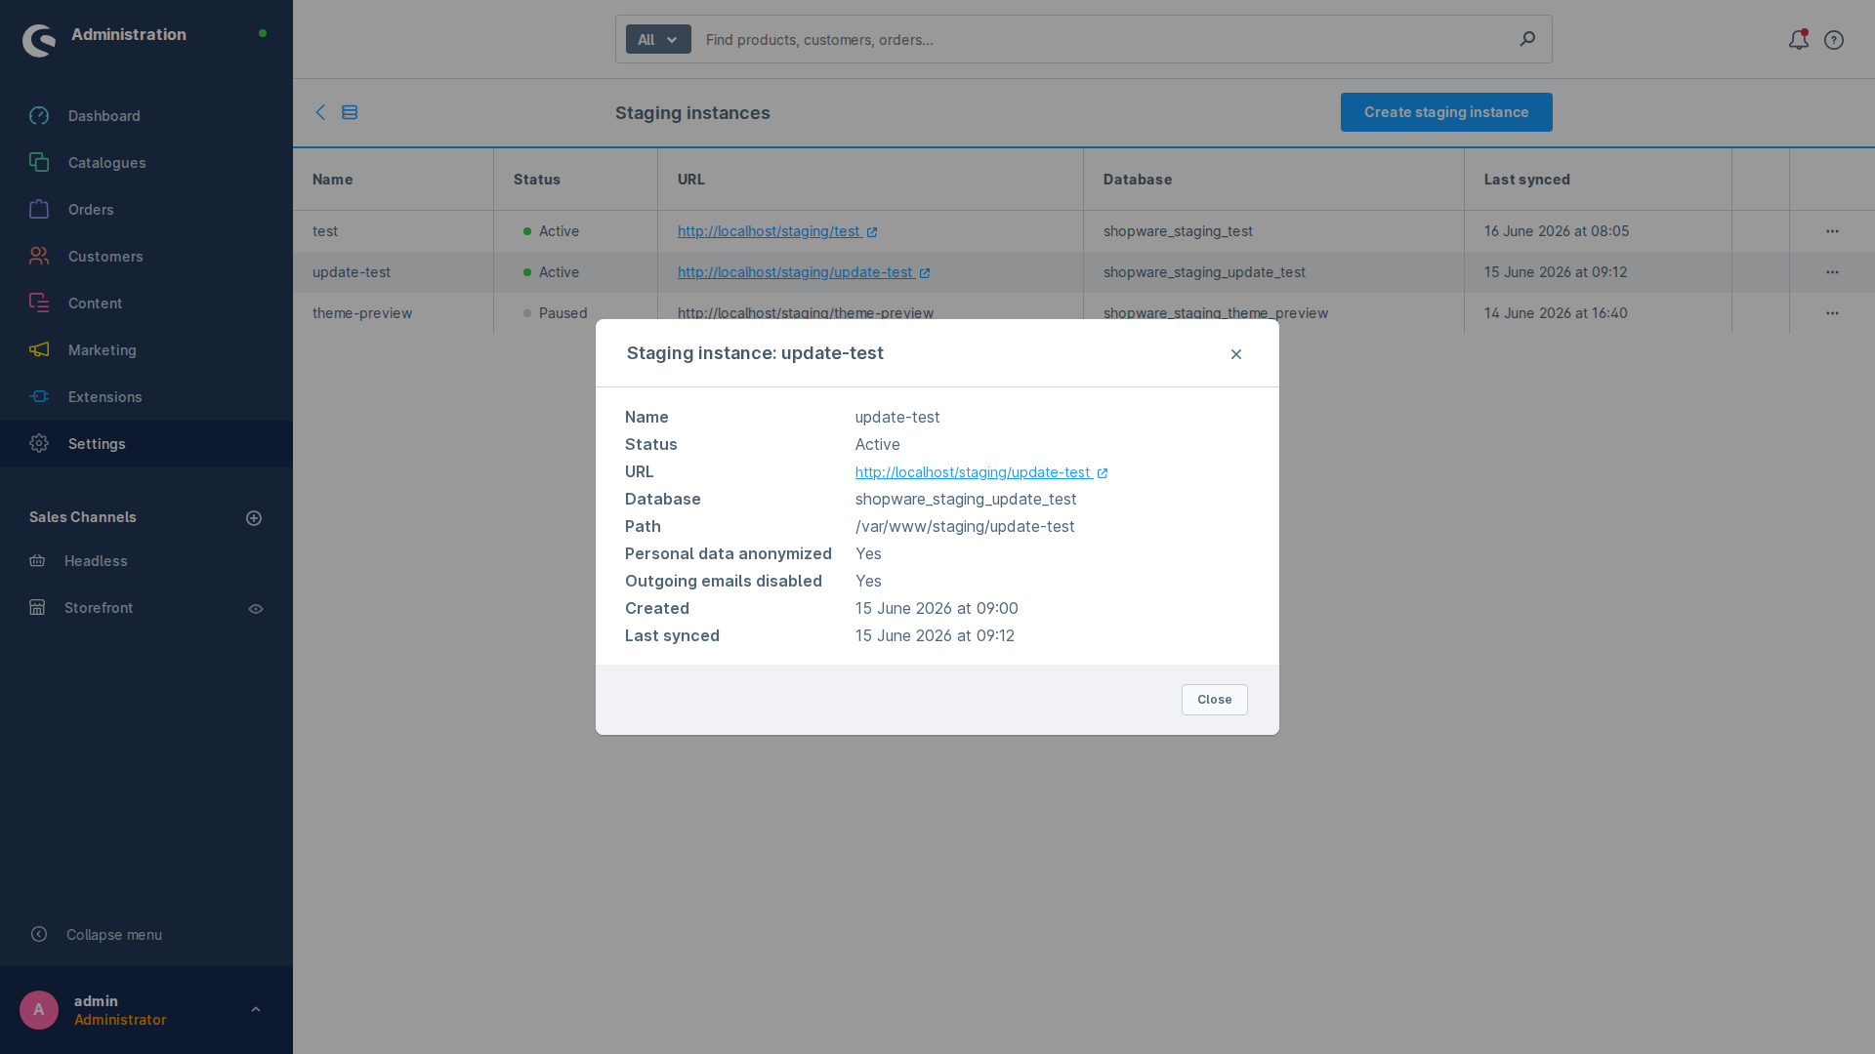Add a new sales channel plus icon
Image resolution: width=1875 pixels, height=1054 pixels.
click(254, 518)
